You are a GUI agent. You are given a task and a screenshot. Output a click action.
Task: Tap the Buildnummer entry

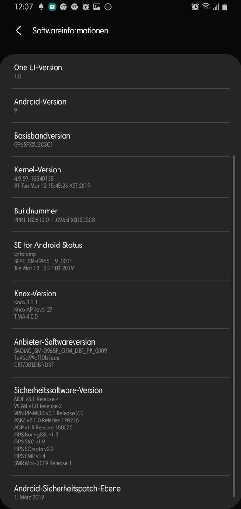[x=121, y=214]
